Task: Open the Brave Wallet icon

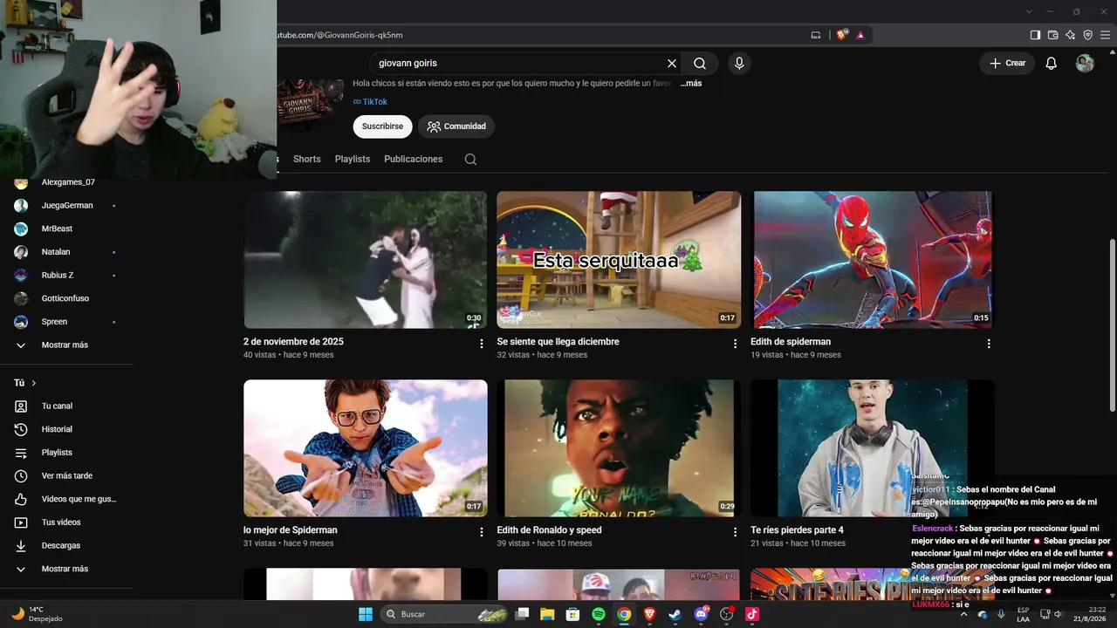Action: [1052, 35]
